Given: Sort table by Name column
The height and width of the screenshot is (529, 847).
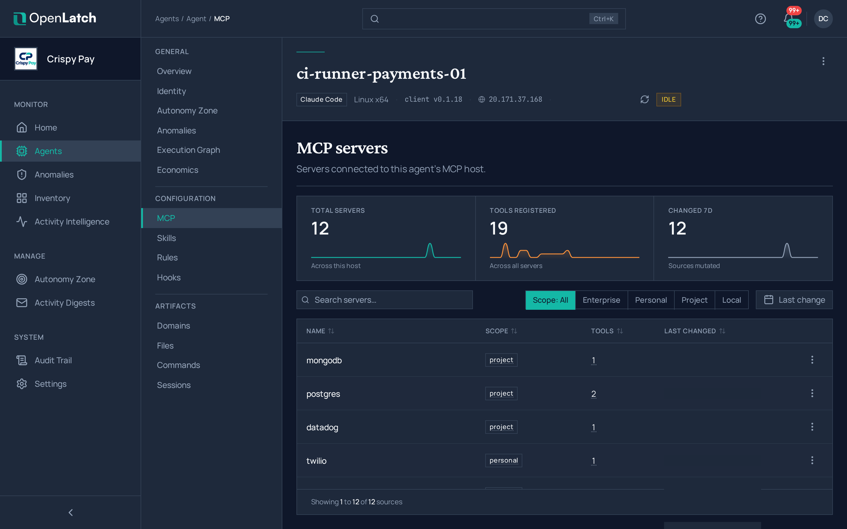Looking at the screenshot, I should pos(320,331).
